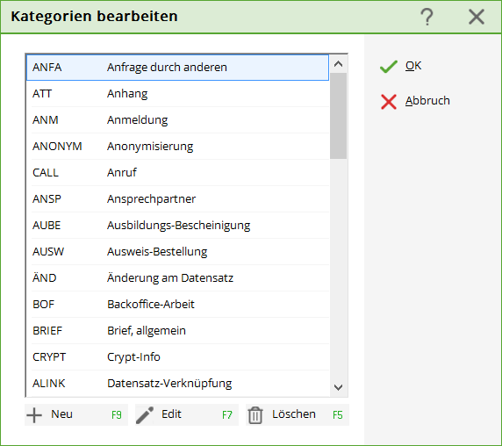This screenshot has height=446, width=502.
Task: Click the scroll up arrow of the list
Action: pos(339,64)
